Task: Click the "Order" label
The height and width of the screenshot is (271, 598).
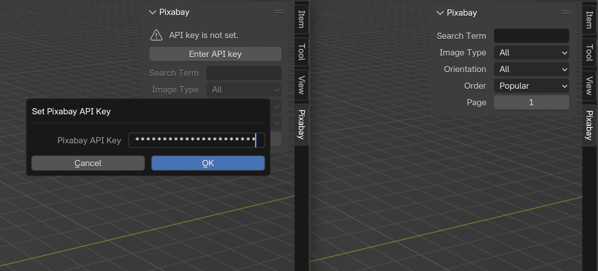Action: (475, 86)
